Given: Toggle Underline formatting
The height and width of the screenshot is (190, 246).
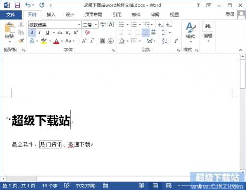Looking at the screenshot, I should coord(48,33).
